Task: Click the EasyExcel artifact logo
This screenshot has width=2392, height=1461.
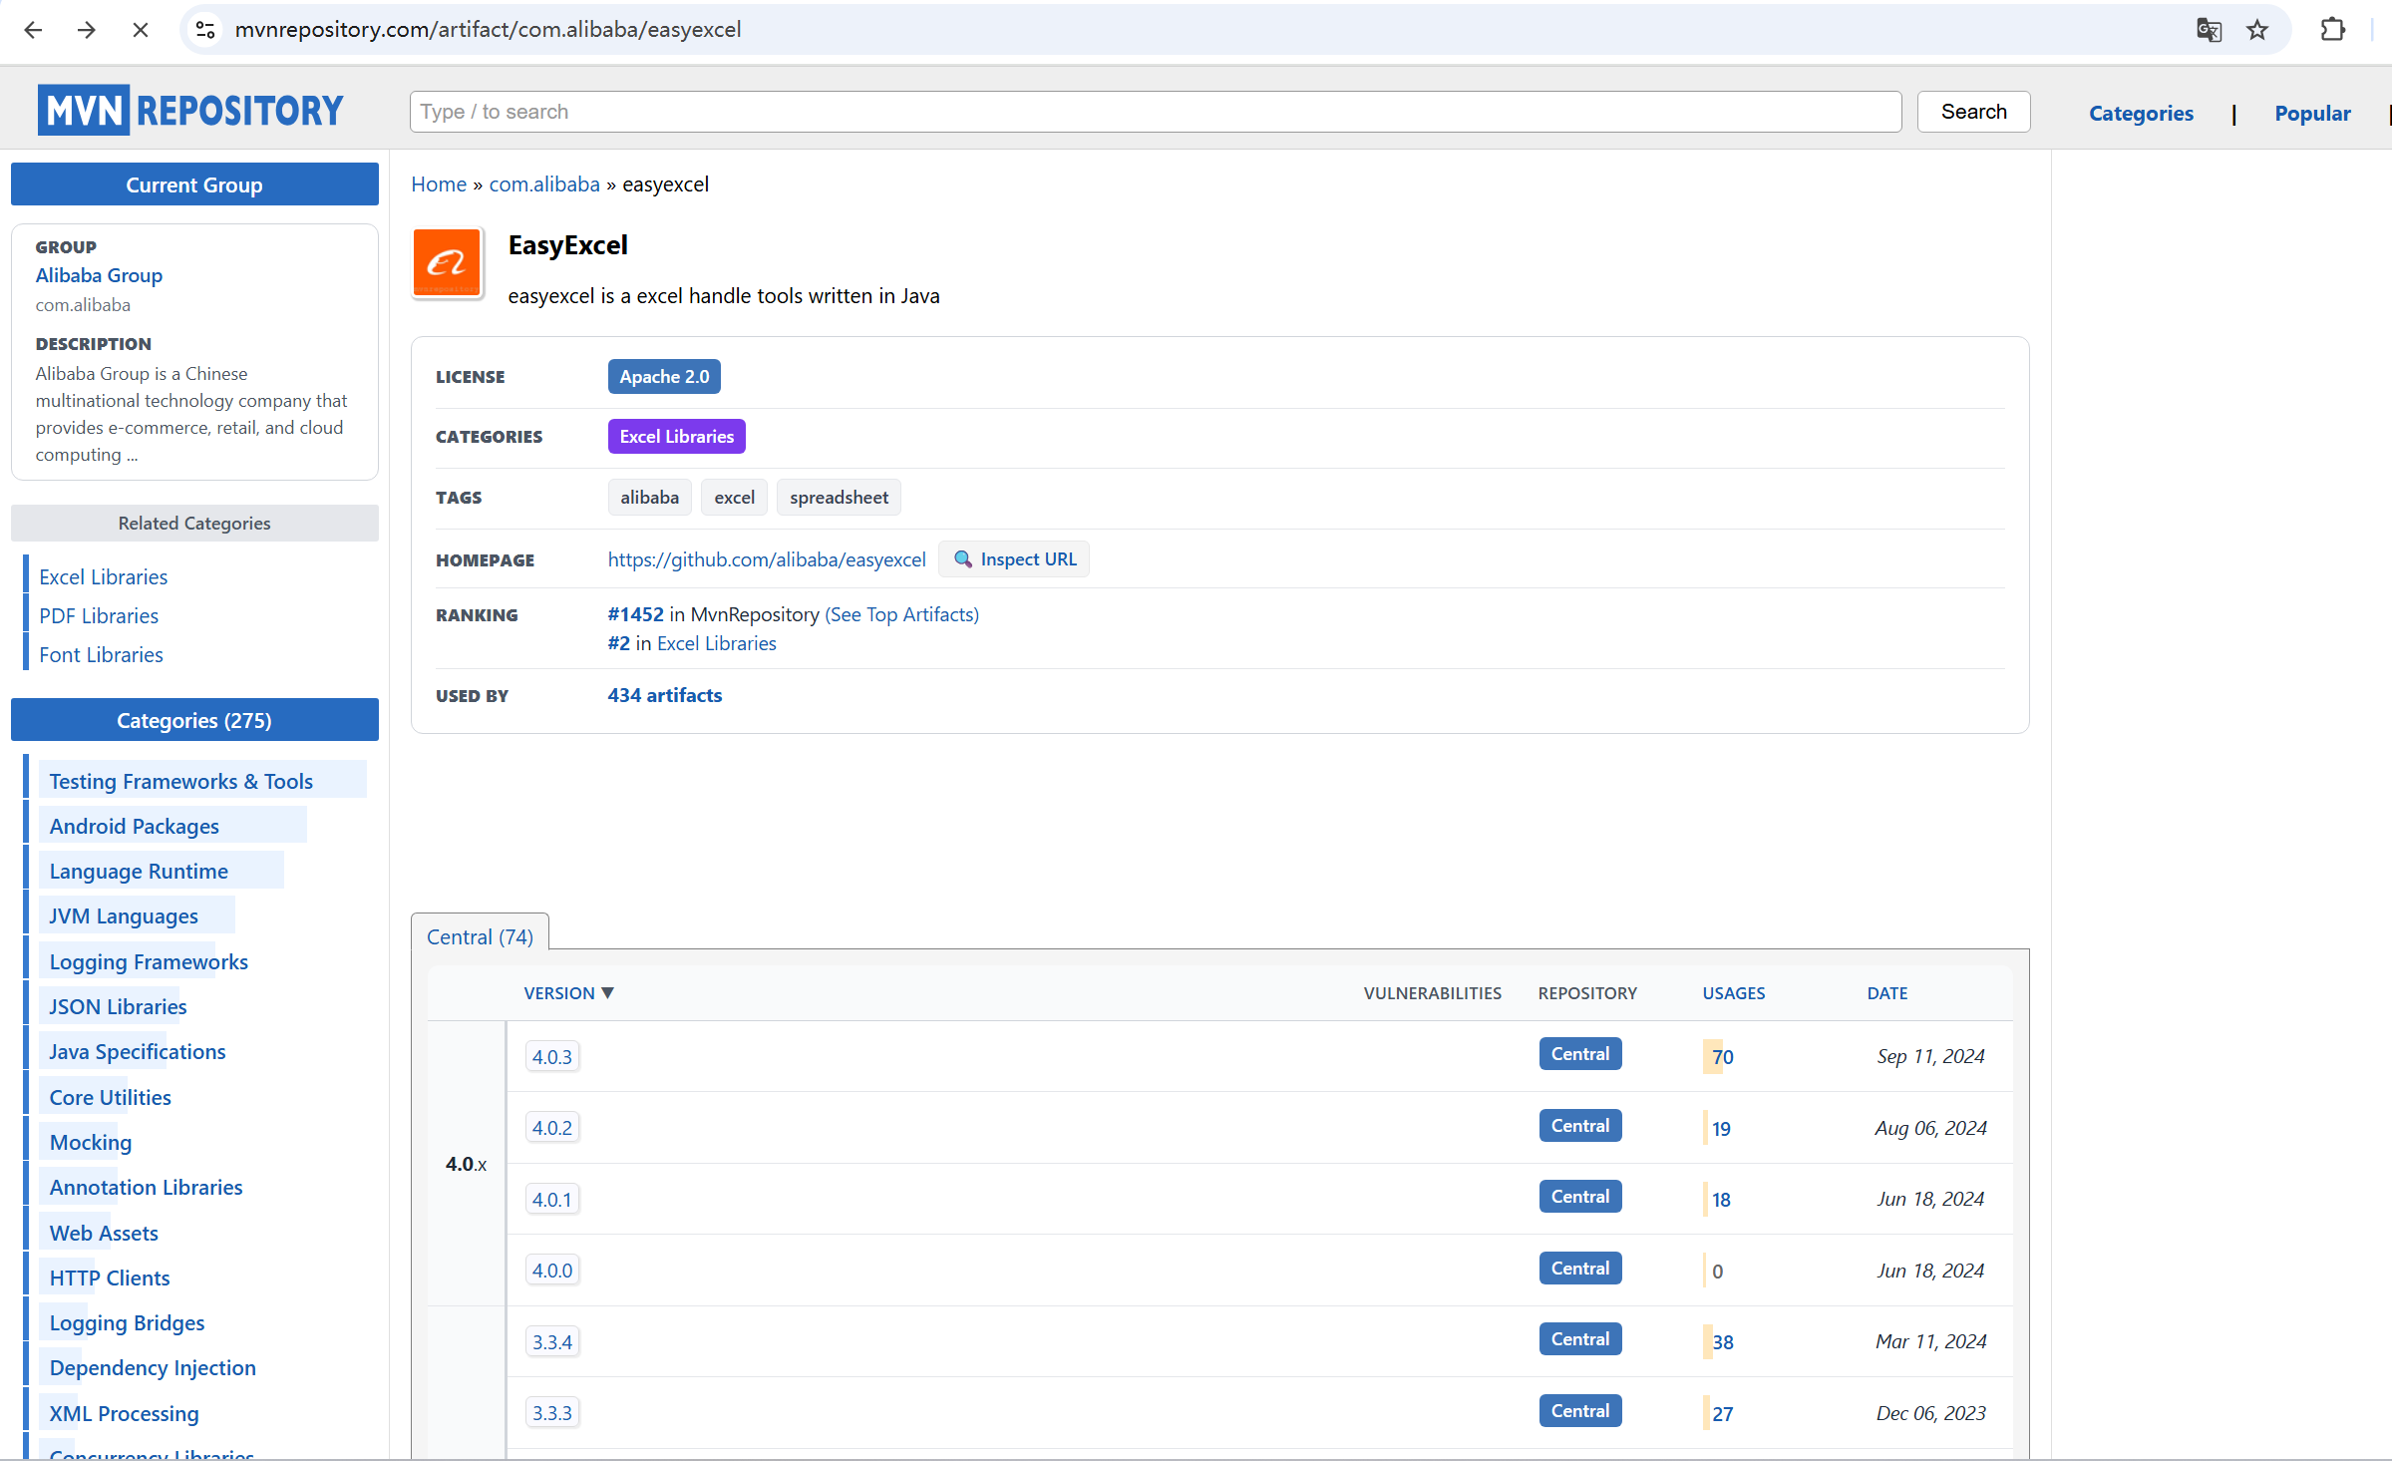Action: pyautogui.click(x=448, y=262)
